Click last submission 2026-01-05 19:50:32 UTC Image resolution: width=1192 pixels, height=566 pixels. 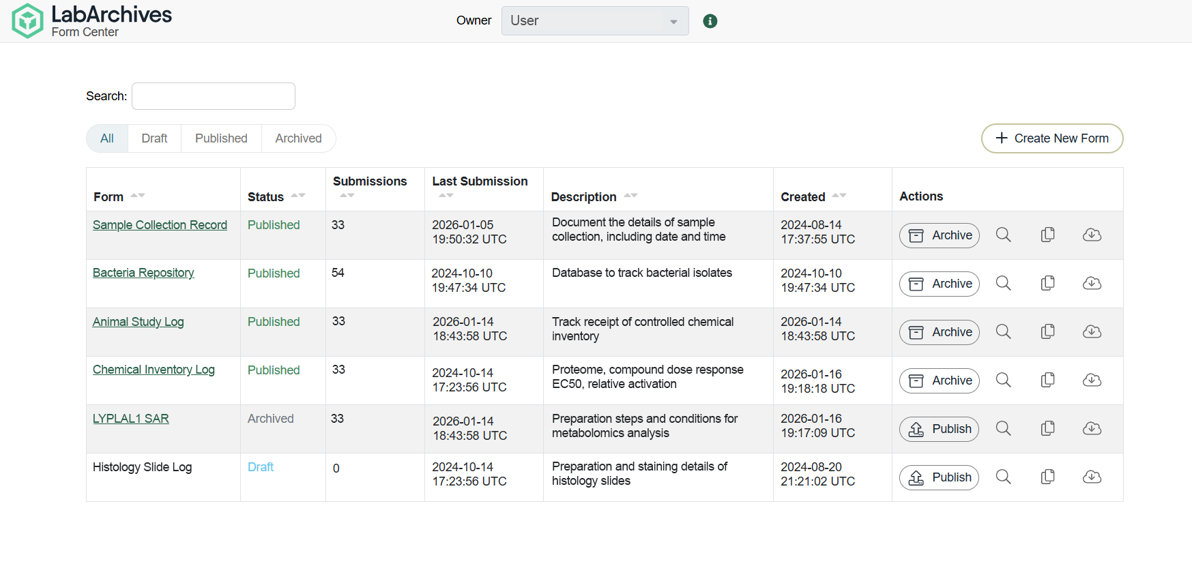(x=469, y=232)
